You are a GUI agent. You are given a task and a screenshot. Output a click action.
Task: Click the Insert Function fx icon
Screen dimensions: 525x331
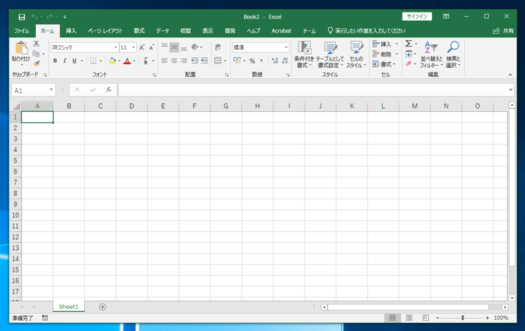[108, 90]
